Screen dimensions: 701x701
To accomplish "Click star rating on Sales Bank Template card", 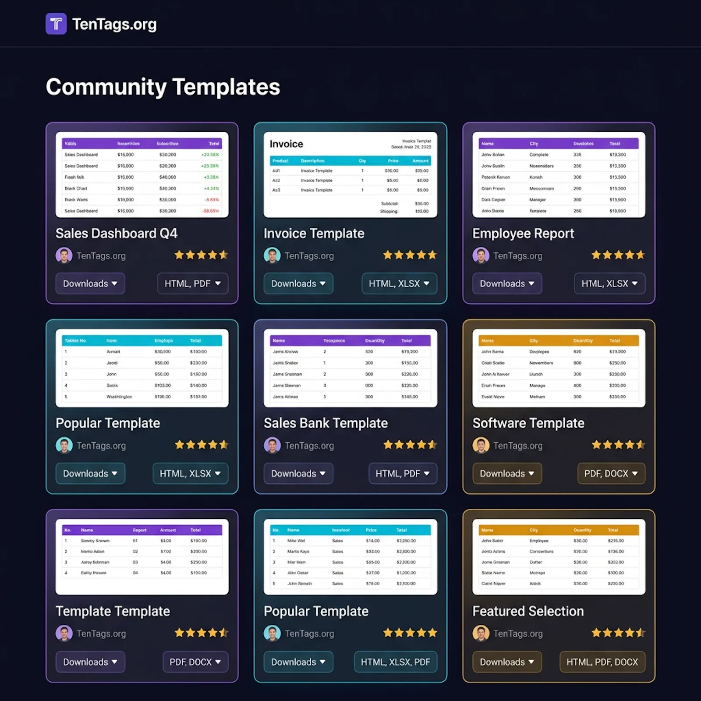I will [410, 445].
